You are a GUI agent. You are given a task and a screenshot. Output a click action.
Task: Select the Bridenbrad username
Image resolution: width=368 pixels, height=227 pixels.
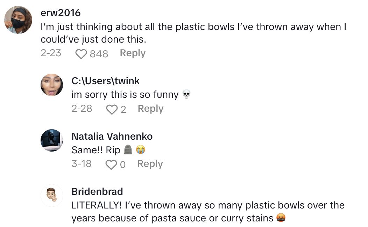97,191
